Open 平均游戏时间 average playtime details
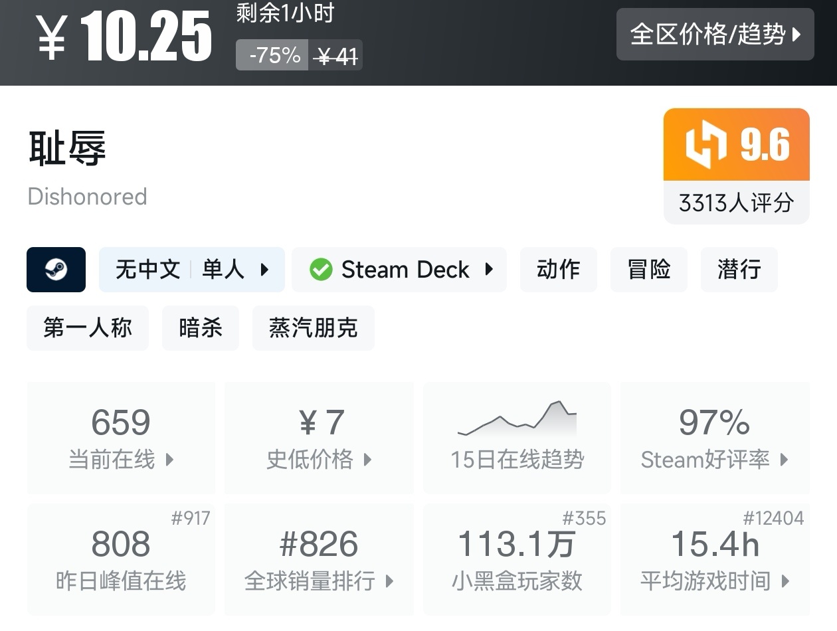 (715, 559)
